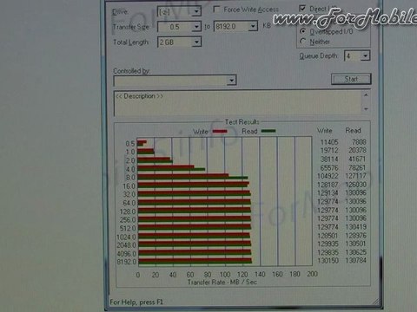Click the Write value 38114
This screenshot has height=312, width=417.
tap(329, 159)
